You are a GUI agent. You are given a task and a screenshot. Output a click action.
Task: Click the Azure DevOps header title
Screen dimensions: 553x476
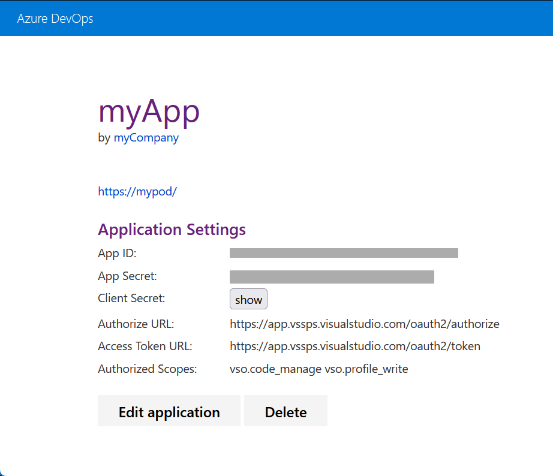[x=55, y=19]
